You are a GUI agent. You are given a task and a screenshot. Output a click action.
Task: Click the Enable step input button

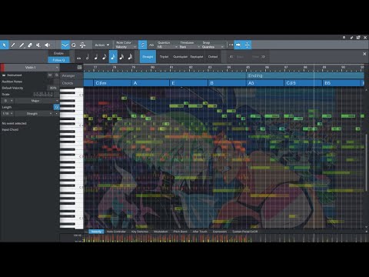(58, 53)
